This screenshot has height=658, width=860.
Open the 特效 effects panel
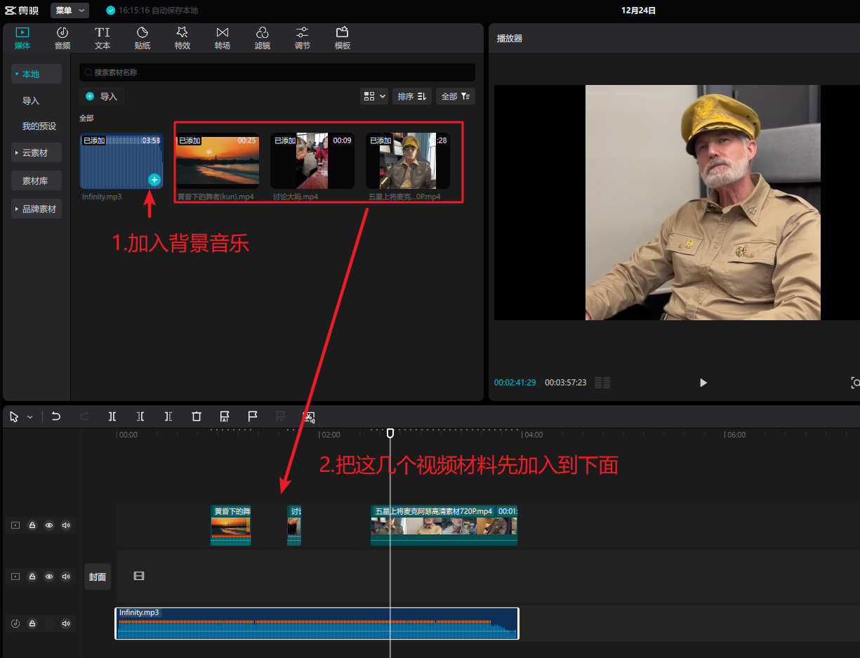click(x=183, y=38)
